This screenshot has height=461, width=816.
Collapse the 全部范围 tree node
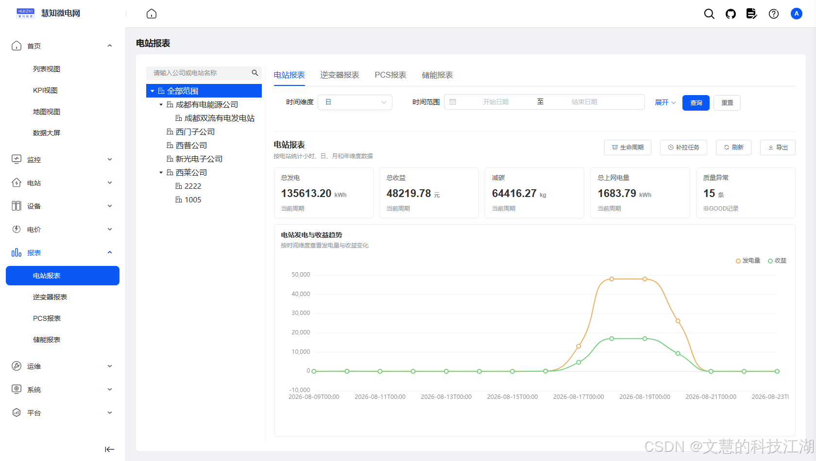tap(153, 91)
